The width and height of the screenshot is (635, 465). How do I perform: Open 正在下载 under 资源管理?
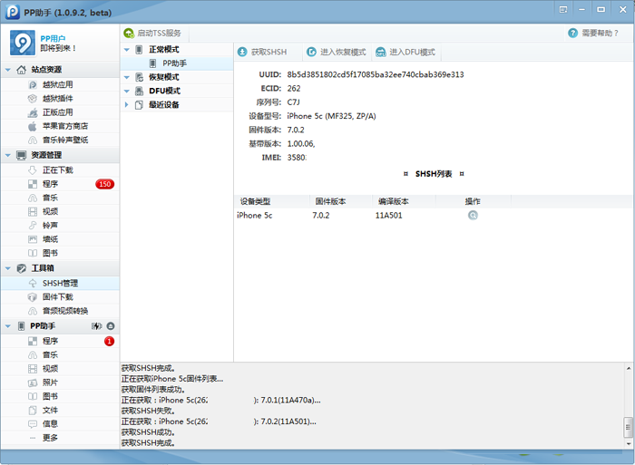tap(58, 170)
